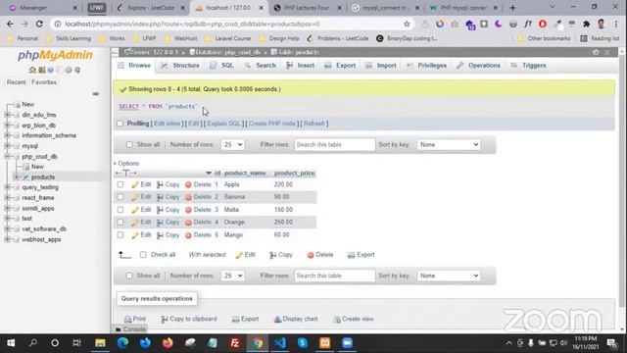
Task: Open the lower Sort by key dropdown
Action: (449, 276)
